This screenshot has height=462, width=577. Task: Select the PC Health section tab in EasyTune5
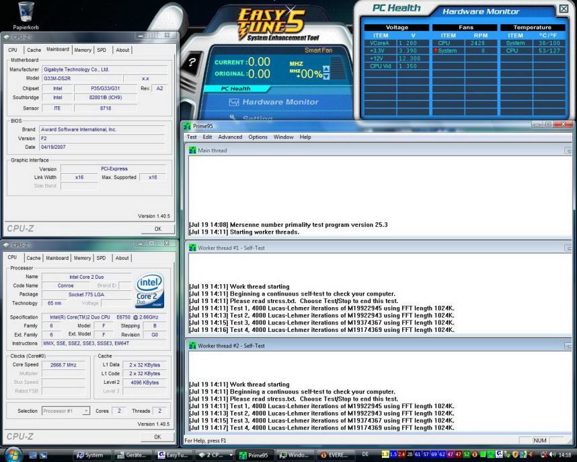click(x=235, y=89)
